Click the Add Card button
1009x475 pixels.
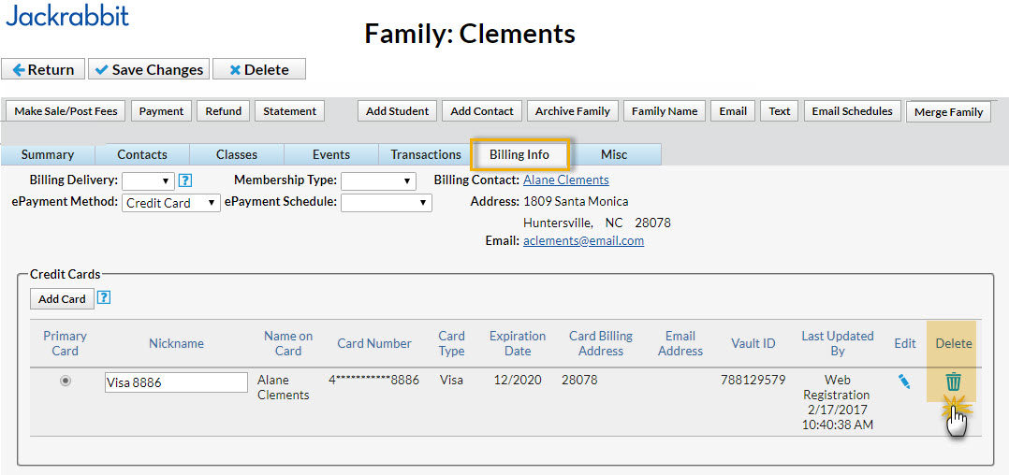(62, 299)
